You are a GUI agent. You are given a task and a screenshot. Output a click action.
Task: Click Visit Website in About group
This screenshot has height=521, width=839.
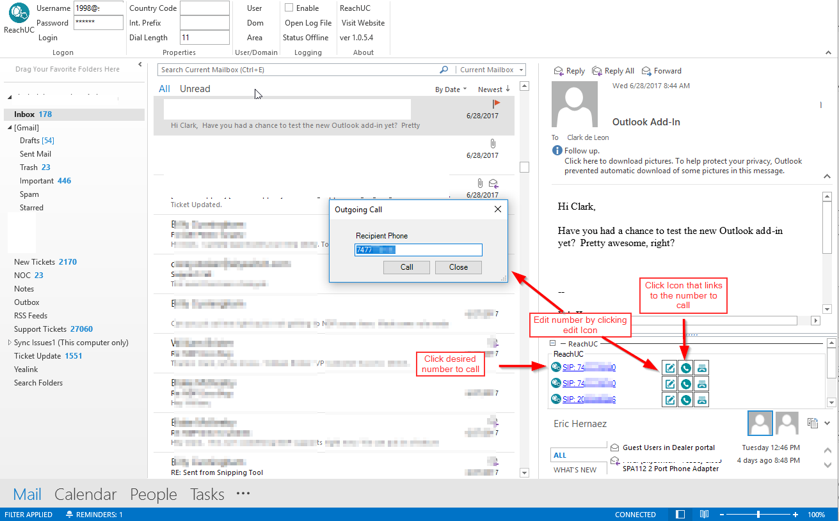pos(363,23)
